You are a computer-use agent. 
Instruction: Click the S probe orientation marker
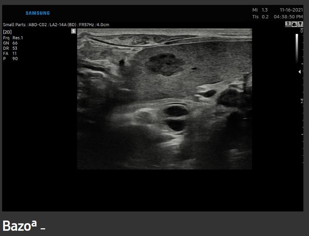pyautogui.click(x=74, y=31)
